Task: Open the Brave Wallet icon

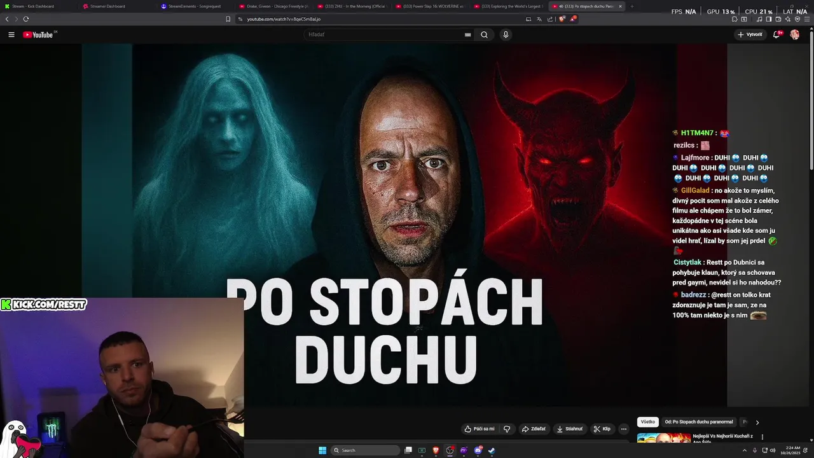Action: click(778, 19)
